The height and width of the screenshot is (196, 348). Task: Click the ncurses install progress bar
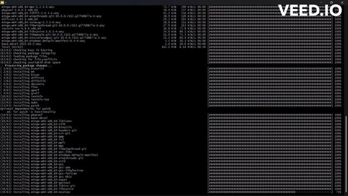pyautogui.click(x=270, y=192)
